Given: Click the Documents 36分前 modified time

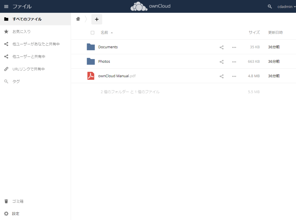Looking at the screenshot, I should click(274, 47).
